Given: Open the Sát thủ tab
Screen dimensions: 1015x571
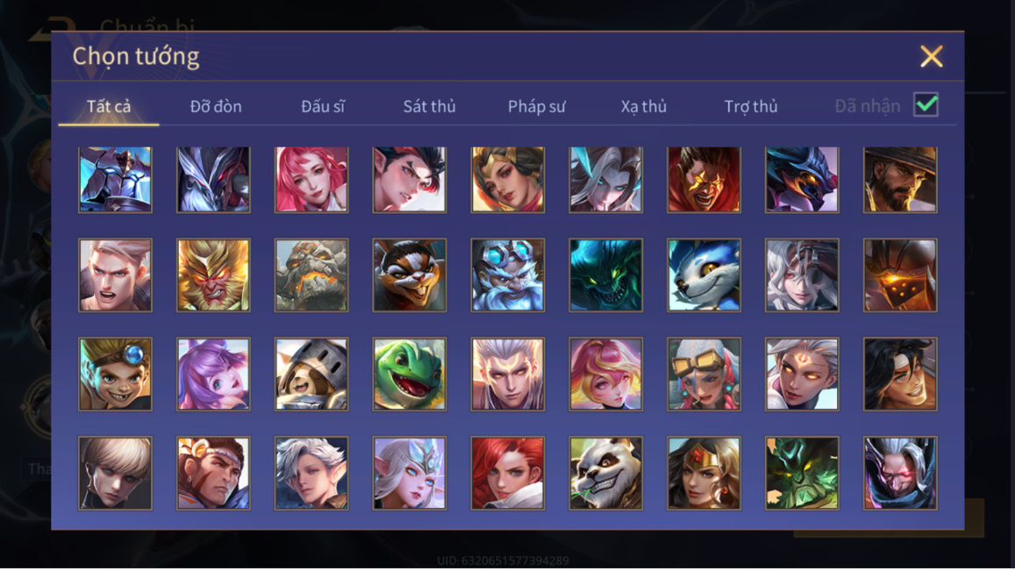Looking at the screenshot, I should pyautogui.click(x=429, y=106).
